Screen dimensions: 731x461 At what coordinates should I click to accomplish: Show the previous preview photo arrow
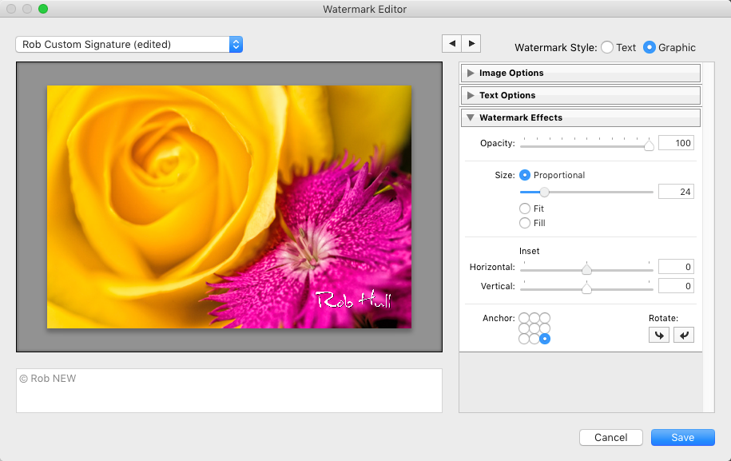click(x=451, y=43)
